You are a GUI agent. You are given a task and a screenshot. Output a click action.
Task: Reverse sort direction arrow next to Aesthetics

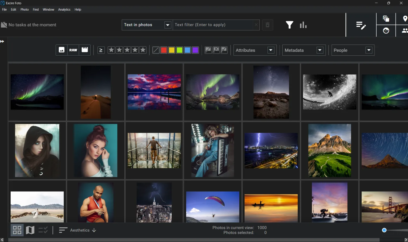click(x=94, y=230)
